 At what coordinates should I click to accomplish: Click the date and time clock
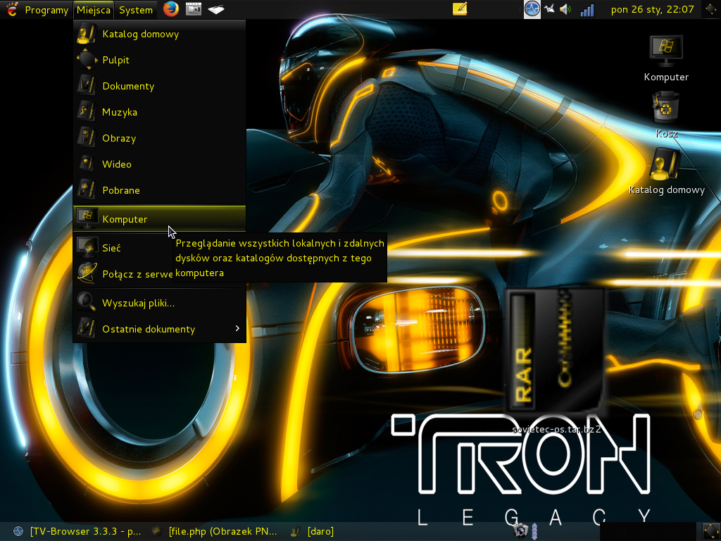652,10
